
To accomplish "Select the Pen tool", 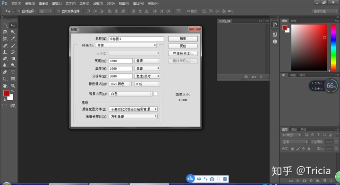I will (x=5, y=72).
